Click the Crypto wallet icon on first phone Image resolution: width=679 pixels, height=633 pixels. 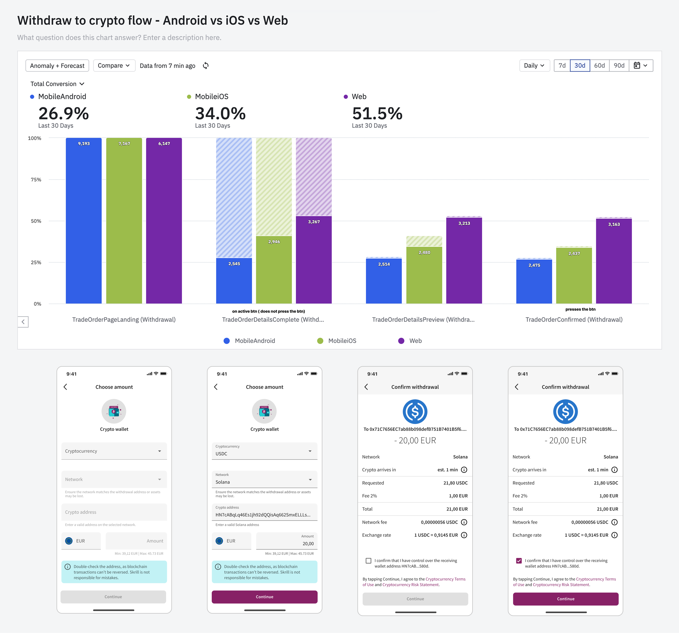[x=114, y=411]
